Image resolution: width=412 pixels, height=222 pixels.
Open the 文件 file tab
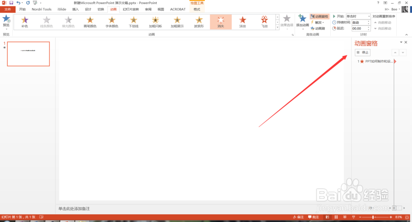pyautogui.click(x=7, y=9)
